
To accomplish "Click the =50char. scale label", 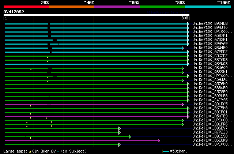I will coord(179,151).
